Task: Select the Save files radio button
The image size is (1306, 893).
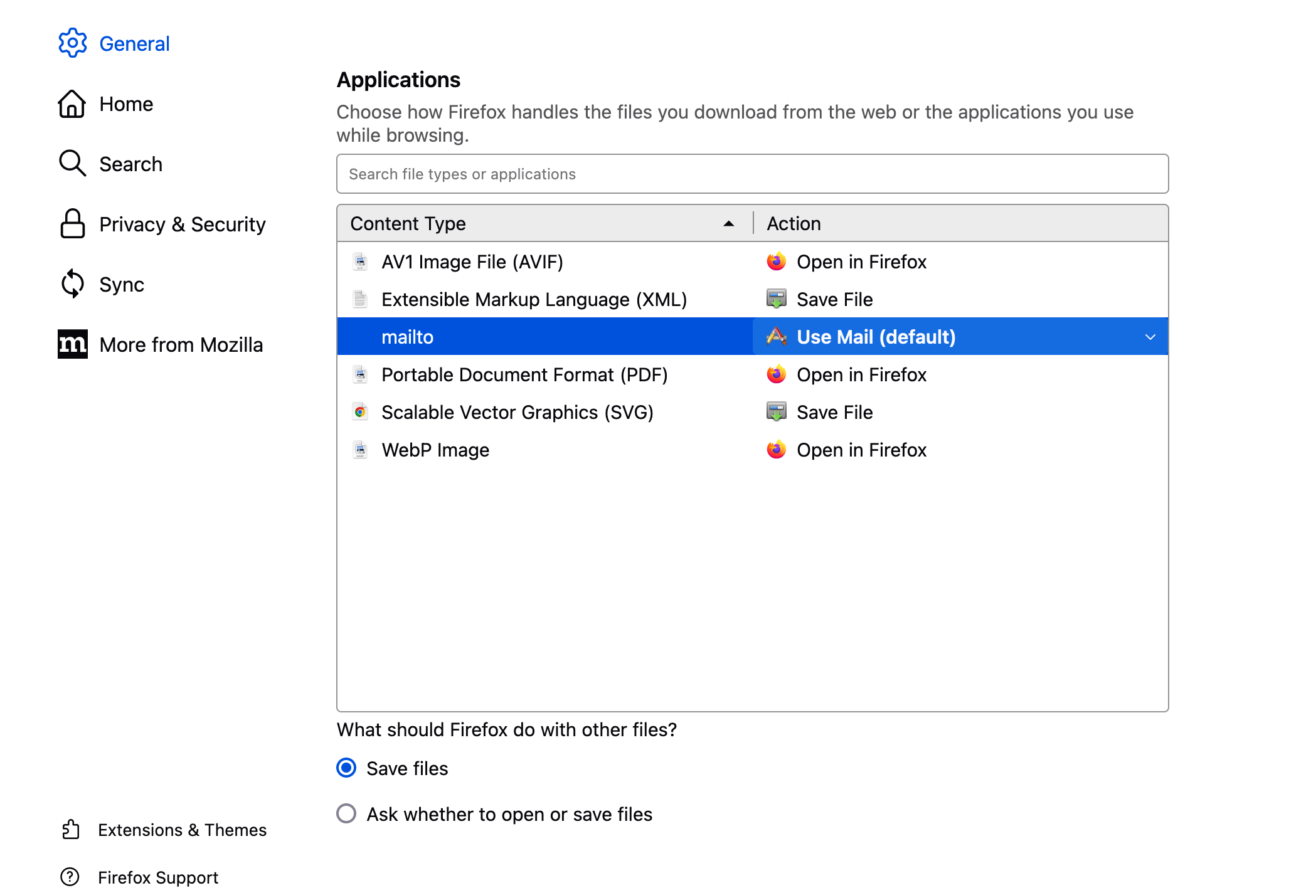Action: pos(346,768)
